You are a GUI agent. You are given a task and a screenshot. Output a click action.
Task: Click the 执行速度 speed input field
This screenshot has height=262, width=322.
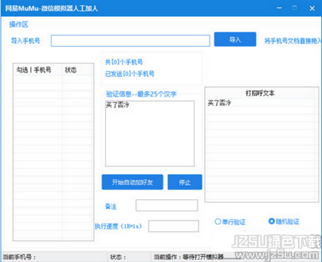(x=174, y=226)
